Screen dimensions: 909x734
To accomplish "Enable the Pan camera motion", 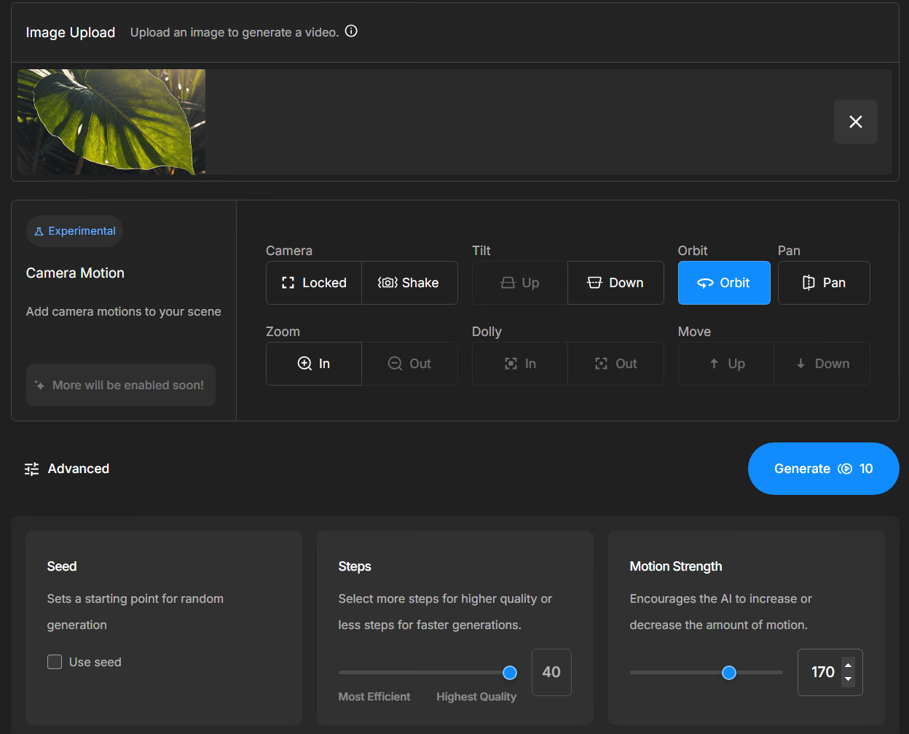I will pyautogui.click(x=824, y=283).
